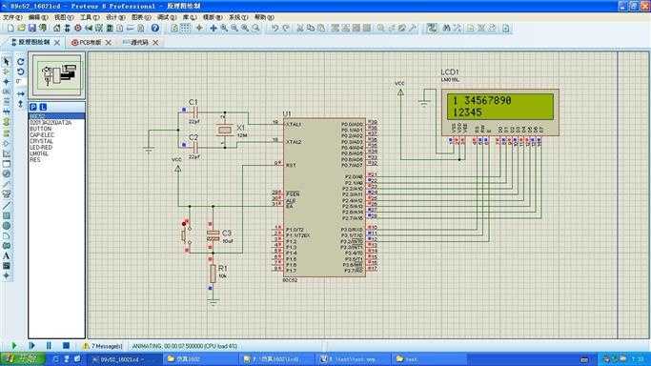This screenshot has height=366, width=651.
Task: Click the Step simulation button
Action: pyautogui.click(x=31, y=346)
